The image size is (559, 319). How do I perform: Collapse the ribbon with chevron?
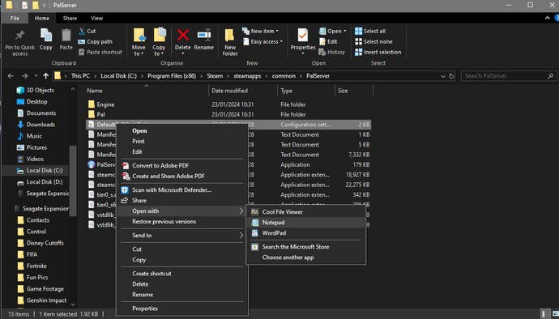[547, 18]
